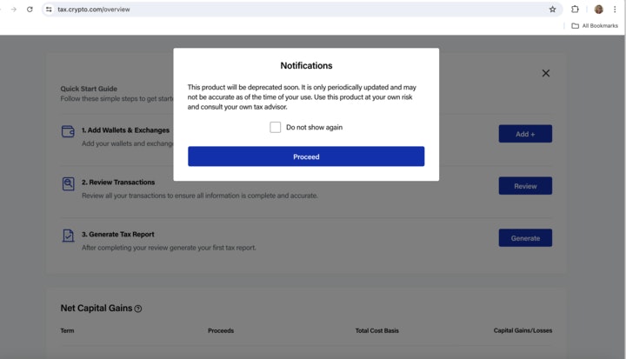
Task: Click the Add + button for wallets
Action: [525, 134]
